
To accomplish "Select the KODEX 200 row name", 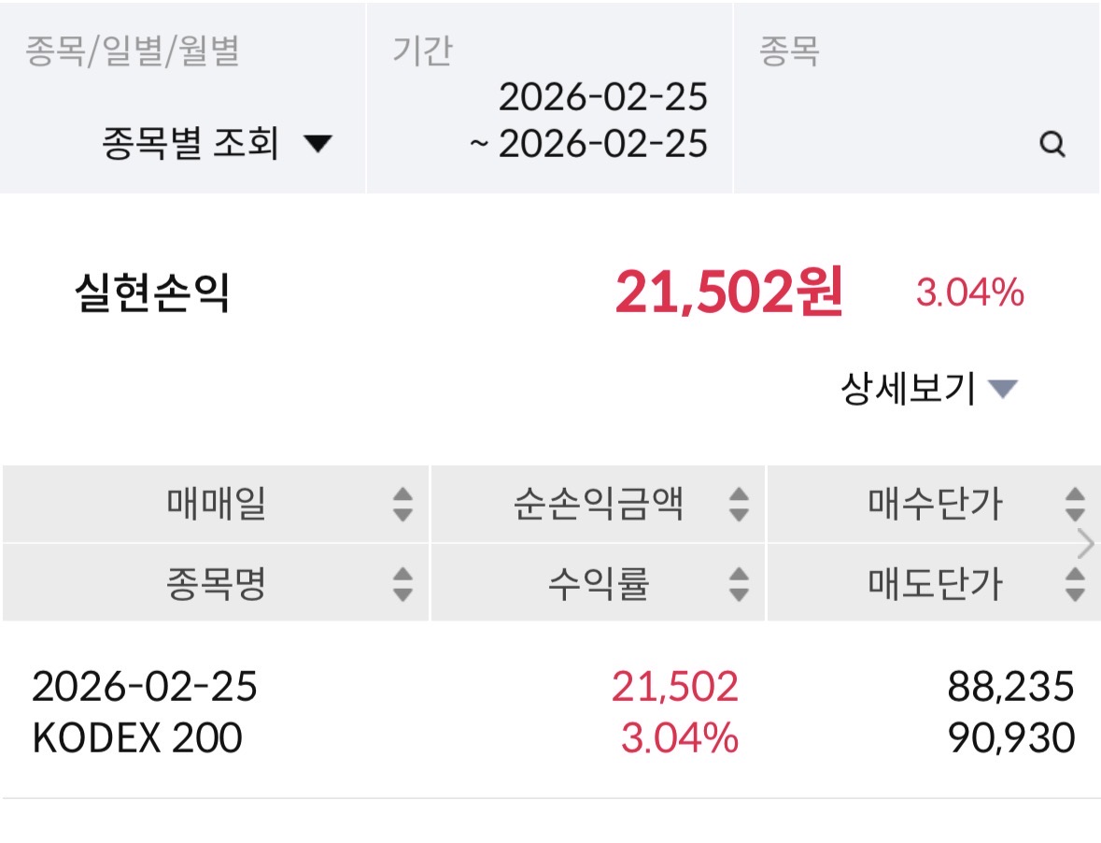I will (137, 738).
